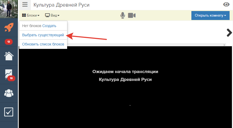Click the Ожидаем начала трансляции video area
233x128 pixels.
pyautogui.click(x=125, y=87)
